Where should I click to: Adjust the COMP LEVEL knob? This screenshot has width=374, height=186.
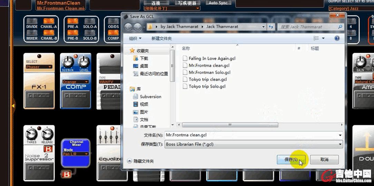pyautogui.click(x=84, y=62)
